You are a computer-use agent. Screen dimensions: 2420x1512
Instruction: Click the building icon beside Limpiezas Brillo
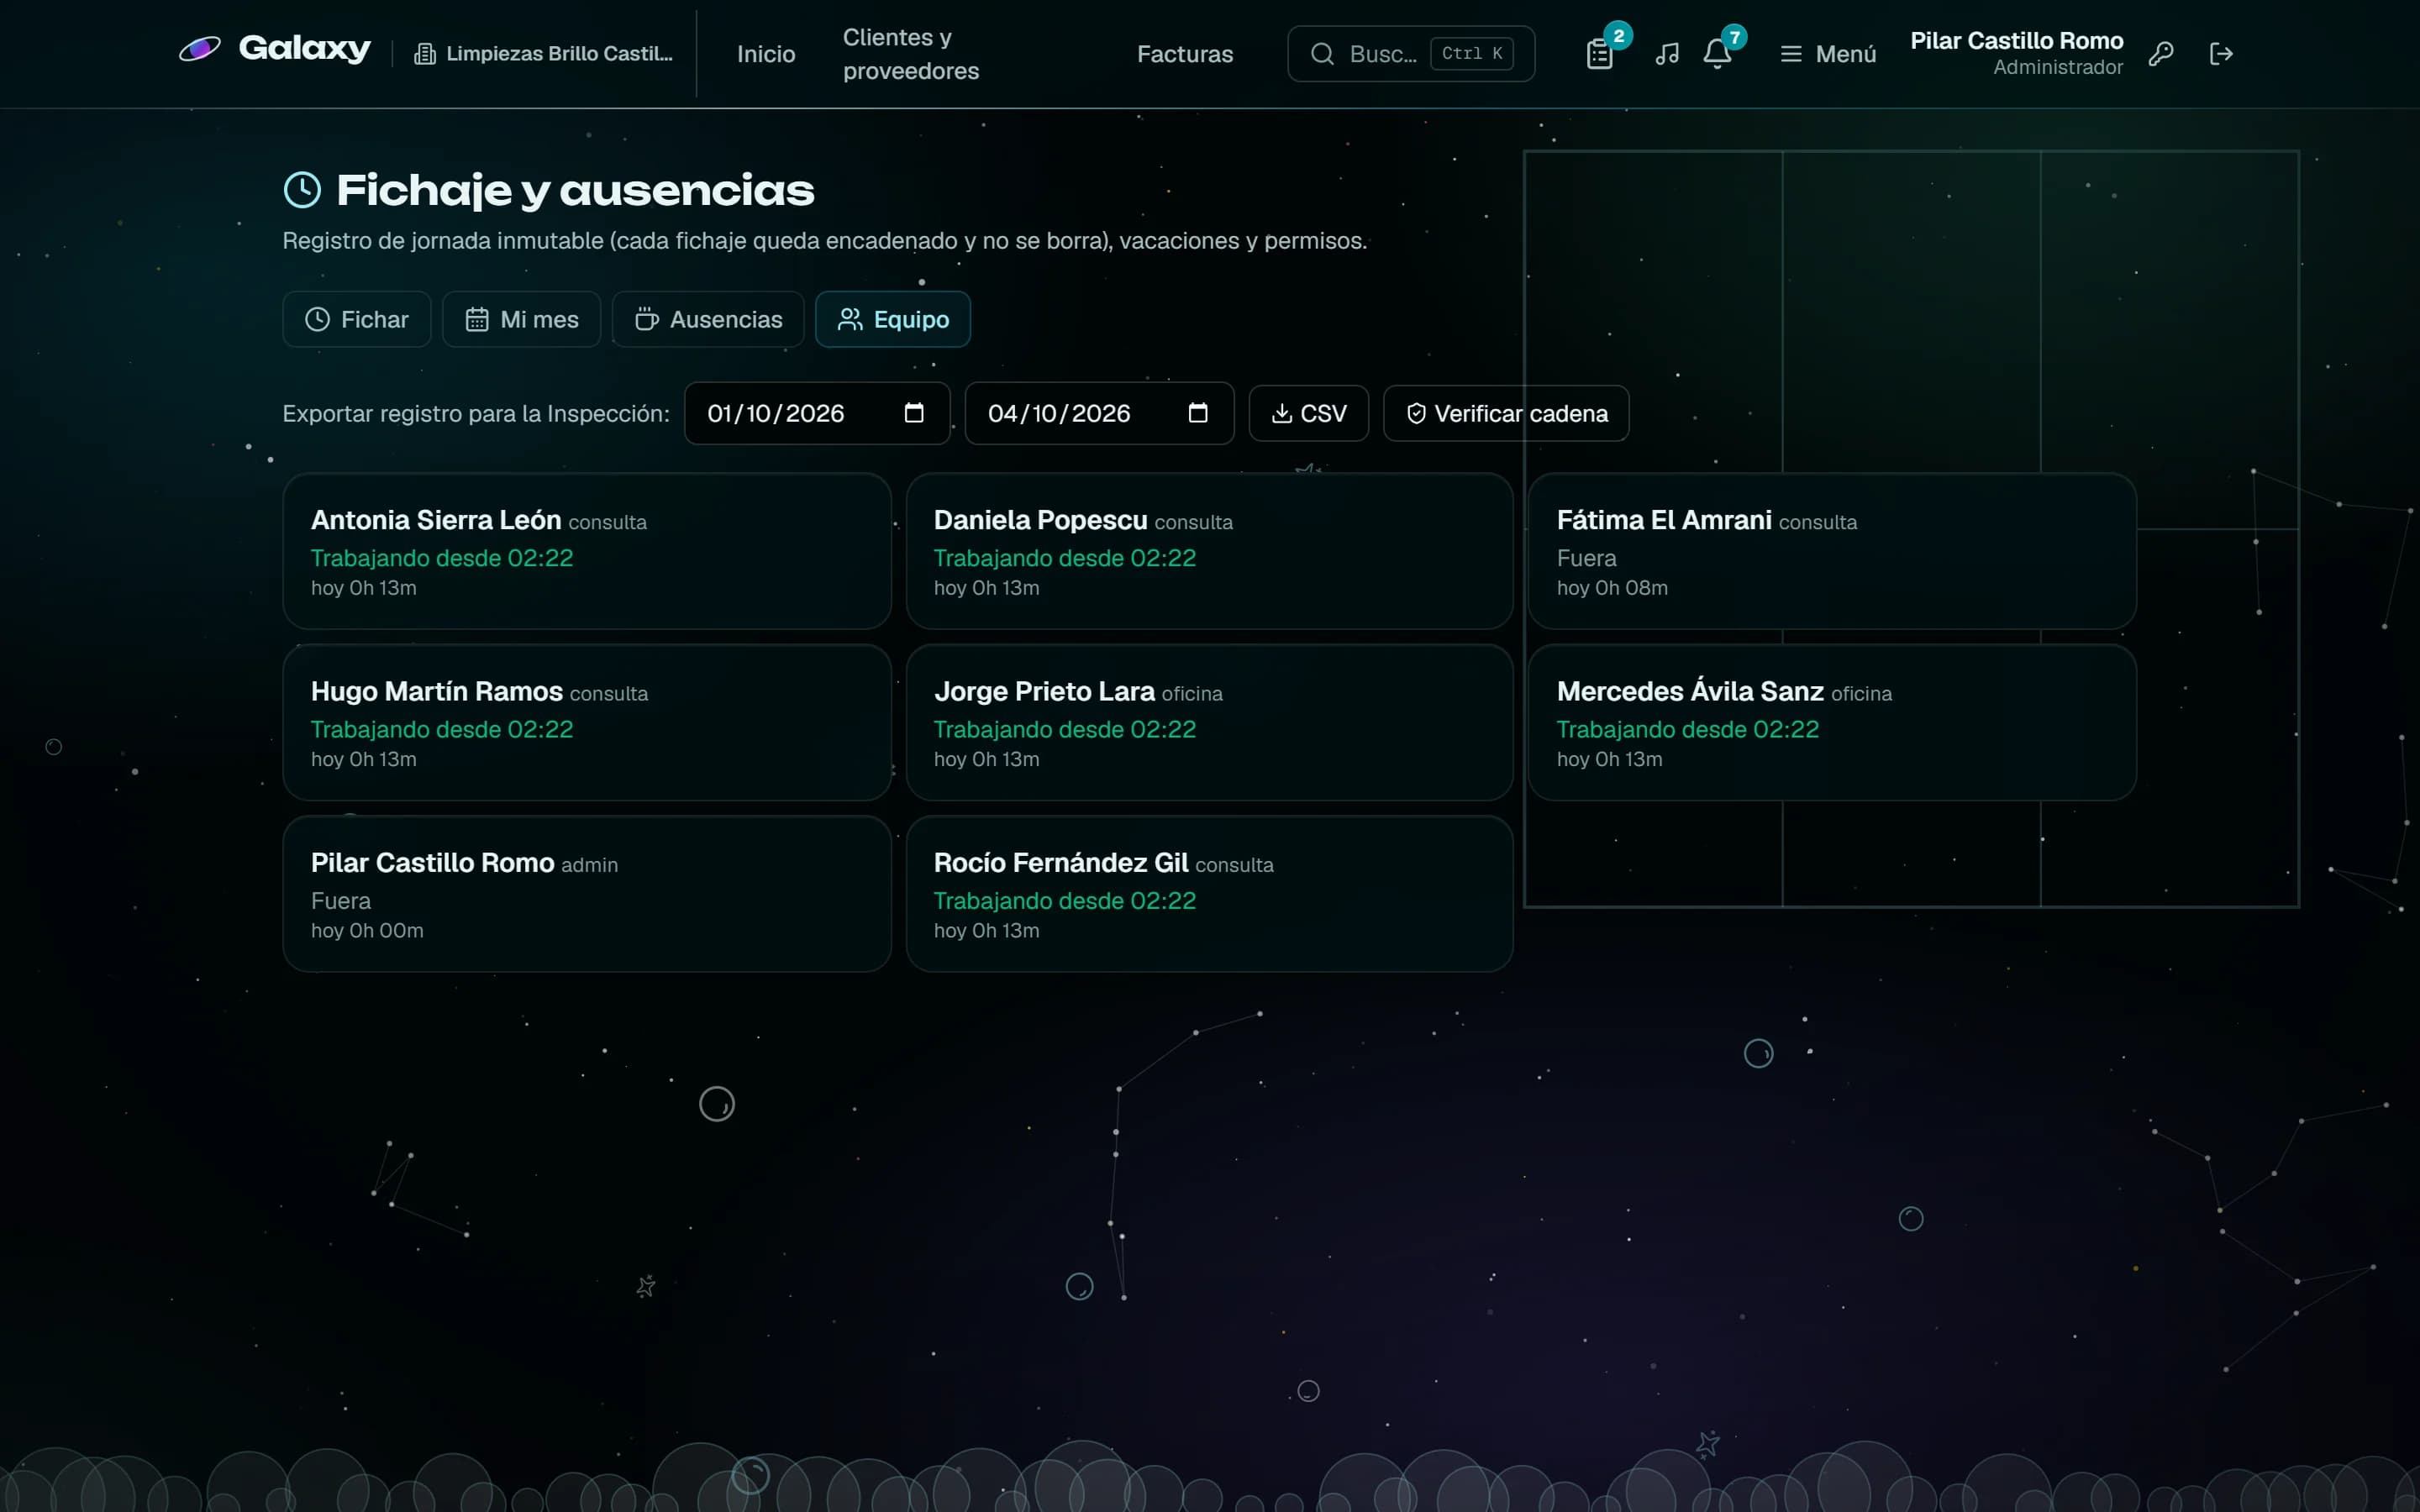tap(425, 54)
